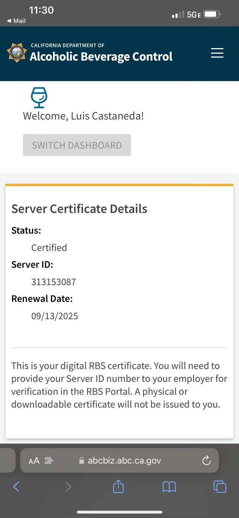Reload the page in Safari
Screen dimensions: 239x518
pos(206,461)
